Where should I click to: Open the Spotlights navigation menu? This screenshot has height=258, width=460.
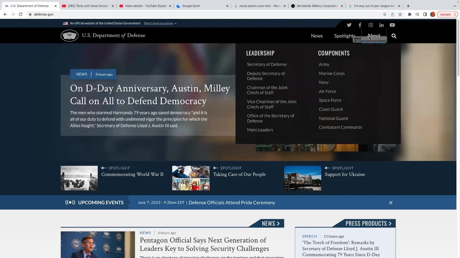pyautogui.click(x=344, y=36)
